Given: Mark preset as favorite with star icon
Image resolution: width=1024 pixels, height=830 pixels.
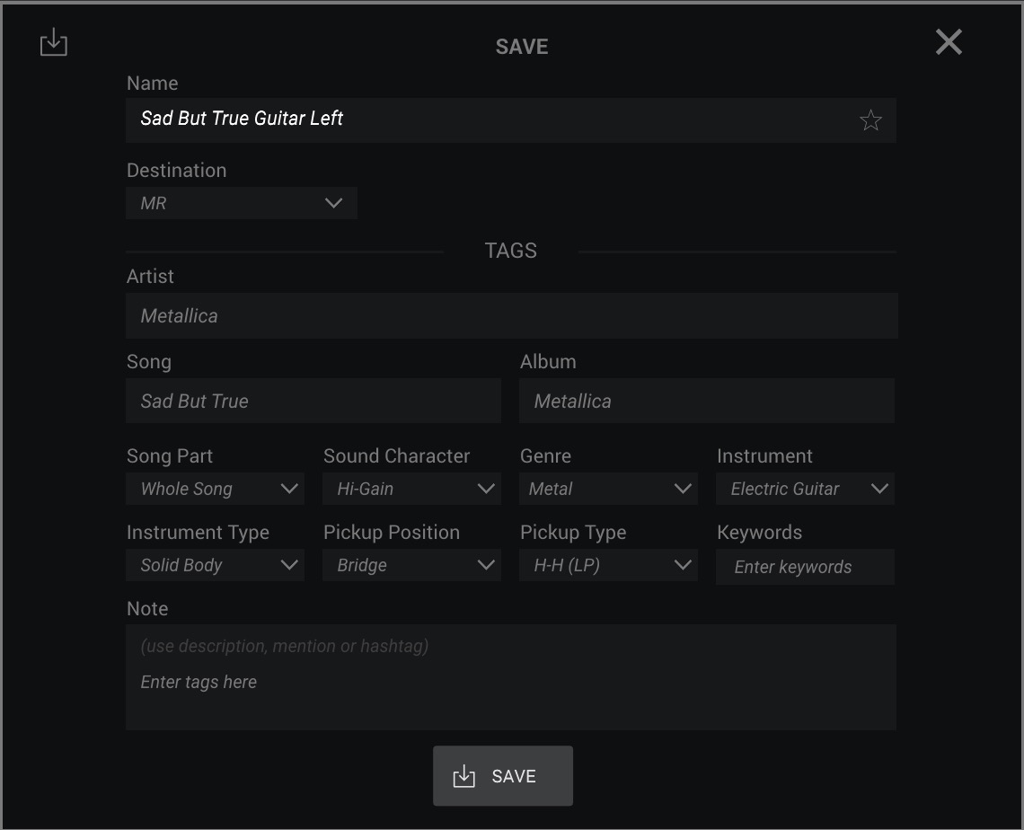Looking at the screenshot, I should (x=870, y=120).
